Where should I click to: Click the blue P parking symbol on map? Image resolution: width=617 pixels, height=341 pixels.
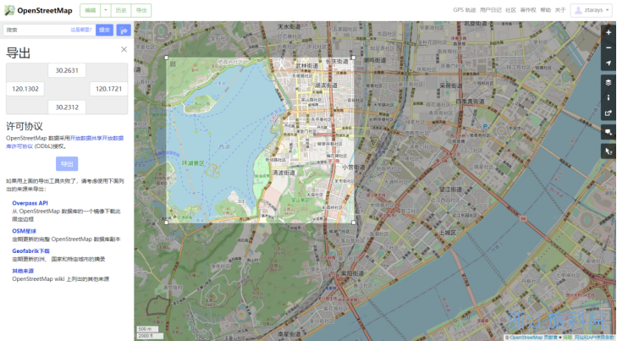[485, 127]
